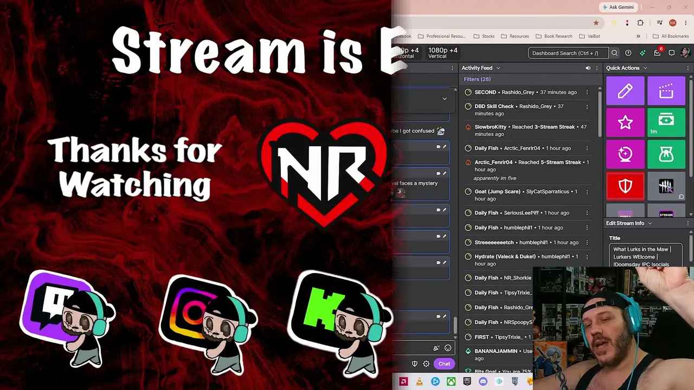Show more bookmarks with the double chevron
694x390 pixels.
coord(638,36)
